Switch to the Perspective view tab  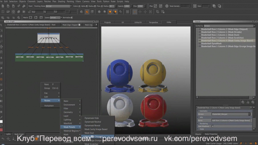[154, 22]
